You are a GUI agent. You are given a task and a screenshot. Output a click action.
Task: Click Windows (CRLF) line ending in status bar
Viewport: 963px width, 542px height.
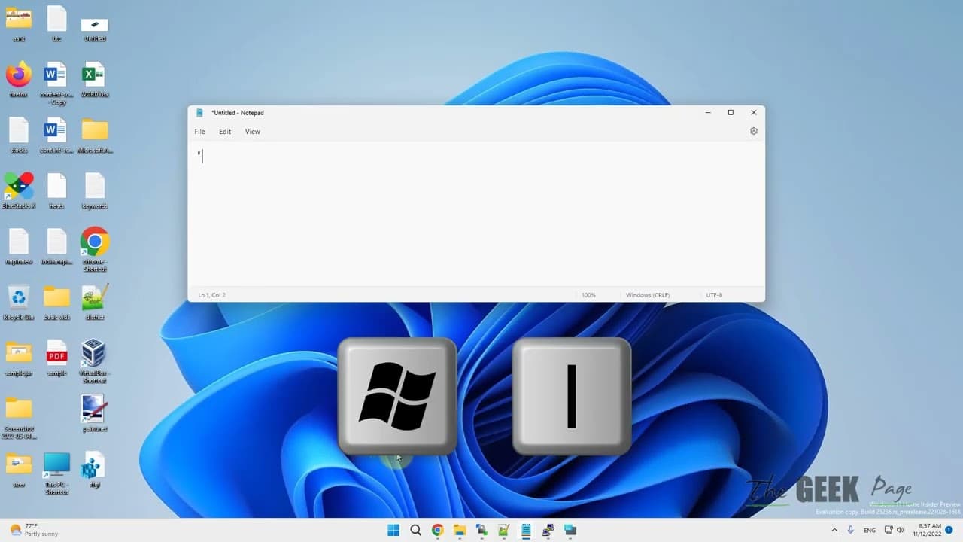pos(648,295)
